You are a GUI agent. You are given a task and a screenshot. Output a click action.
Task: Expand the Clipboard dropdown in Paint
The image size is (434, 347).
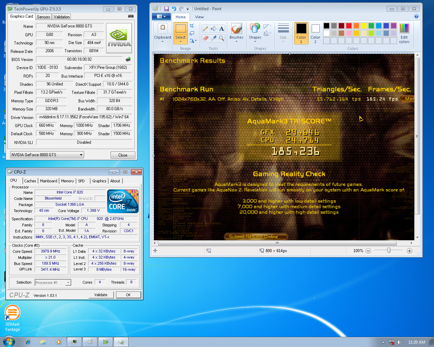[162, 42]
